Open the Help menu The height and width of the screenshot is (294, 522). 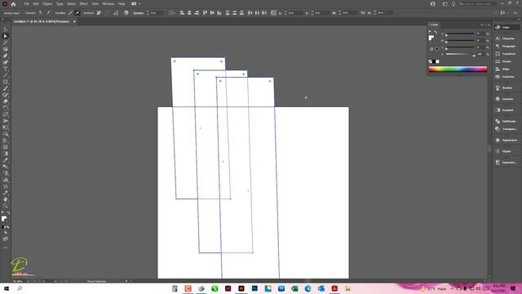tap(122, 3)
